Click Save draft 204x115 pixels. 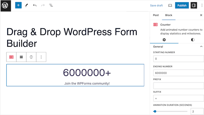pos(156,5)
